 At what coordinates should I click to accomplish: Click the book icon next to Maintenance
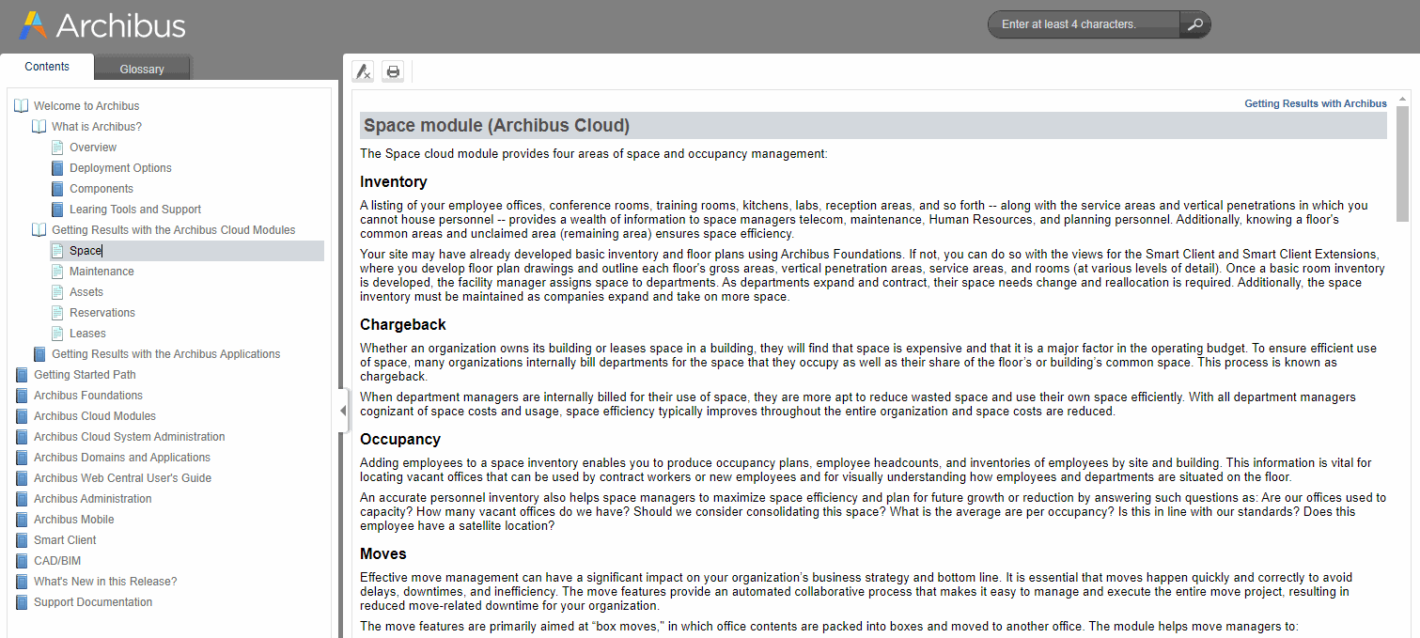click(56, 271)
